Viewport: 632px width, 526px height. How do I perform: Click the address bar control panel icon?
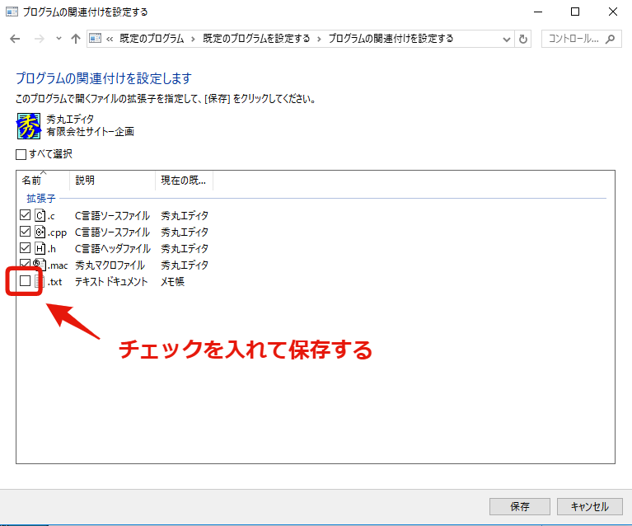[96, 38]
